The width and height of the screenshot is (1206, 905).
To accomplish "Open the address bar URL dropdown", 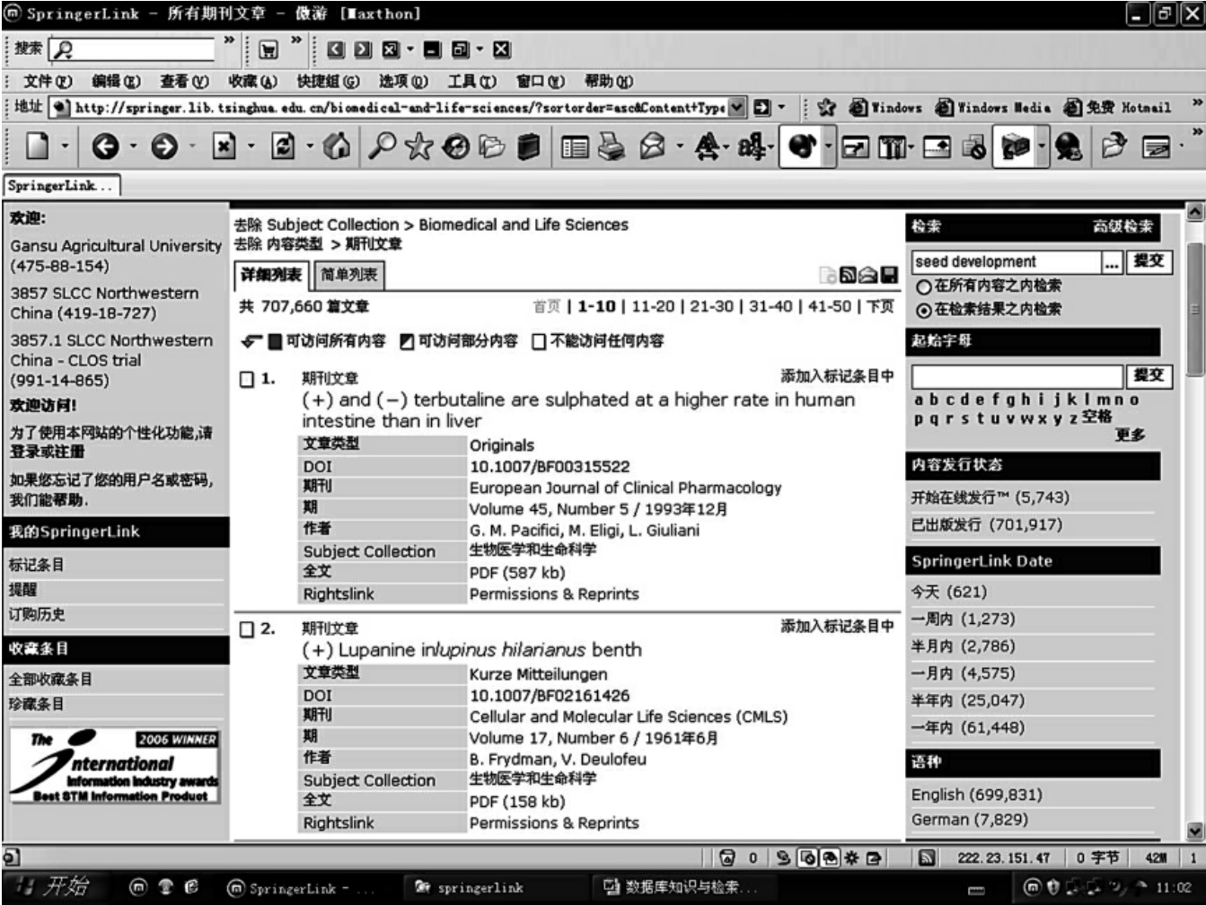I will click(736, 108).
